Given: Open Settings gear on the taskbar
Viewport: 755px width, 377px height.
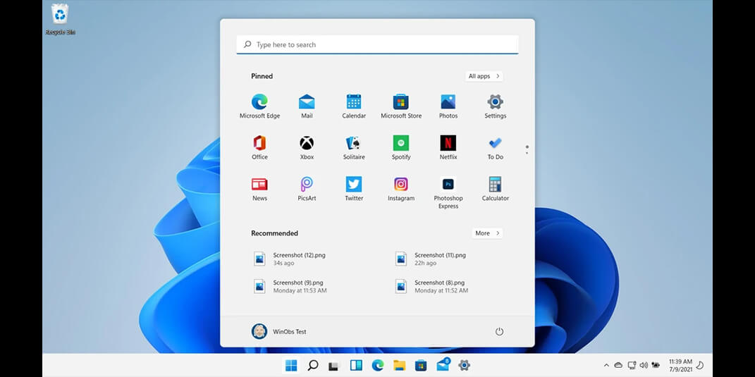Looking at the screenshot, I should [464, 366].
